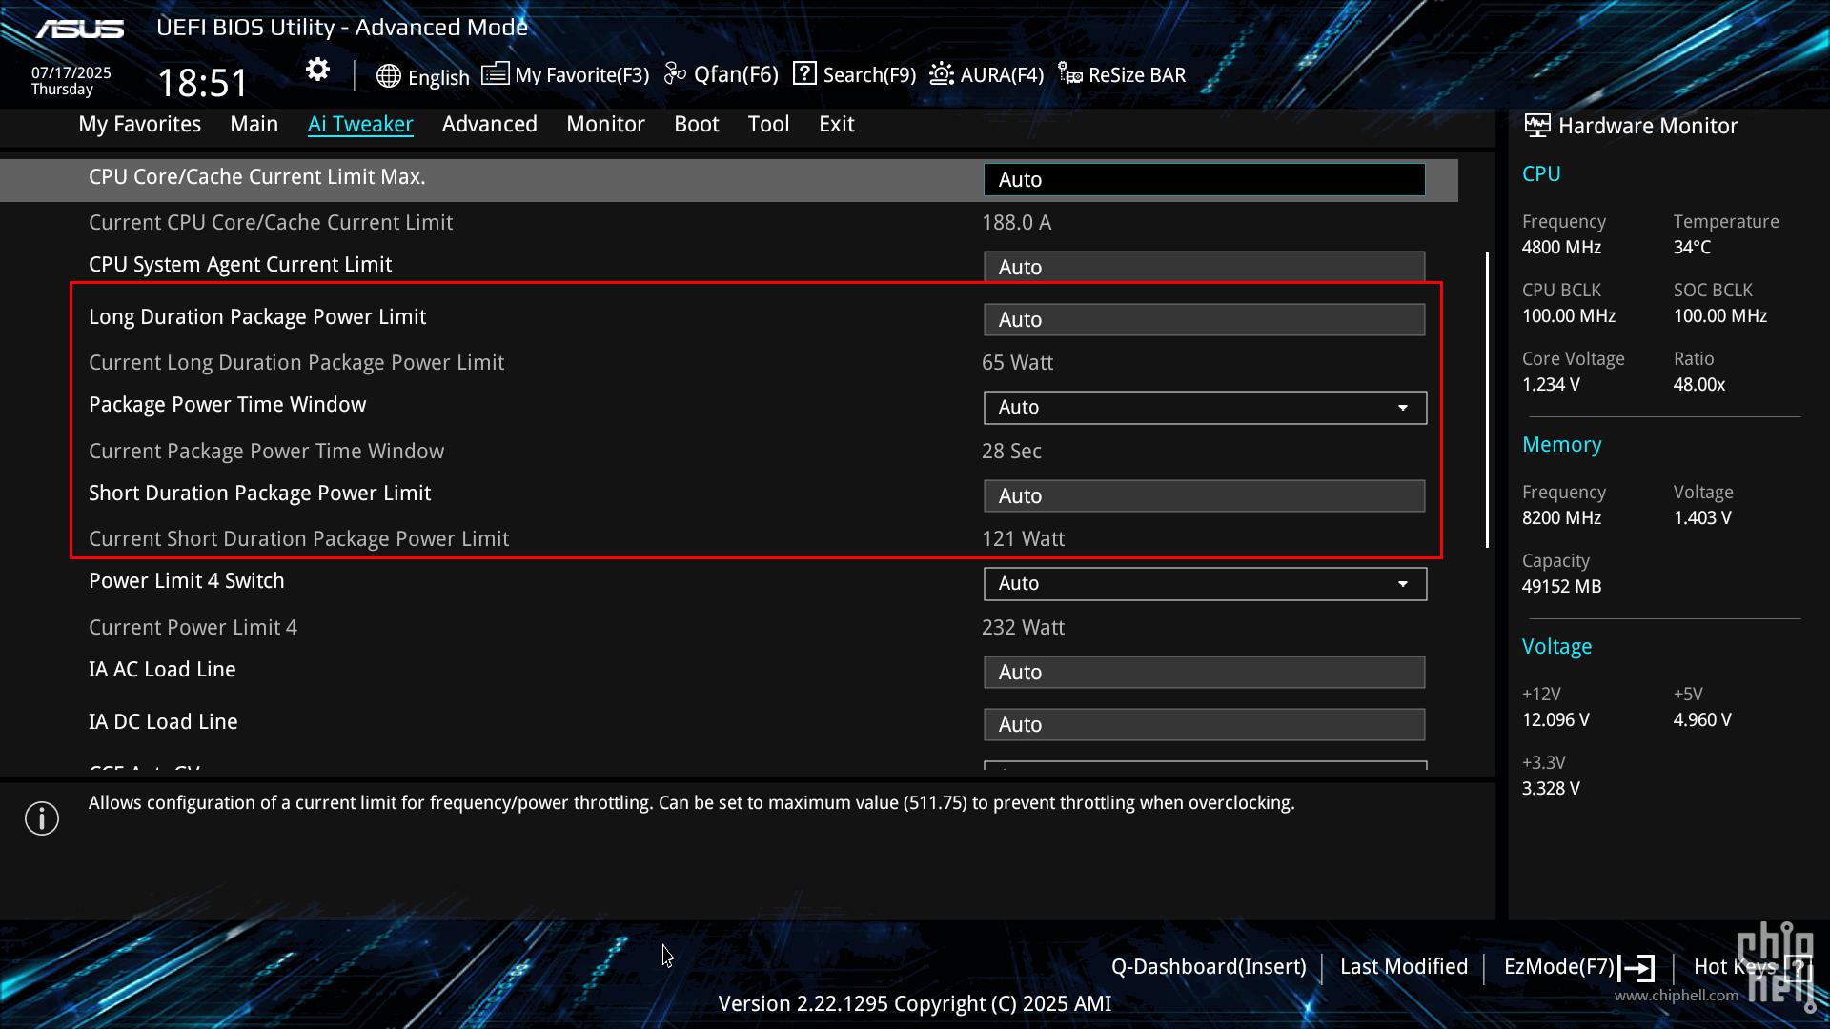
Task: Open Q-Dashboard(Insert)
Action: (1209, 967)
